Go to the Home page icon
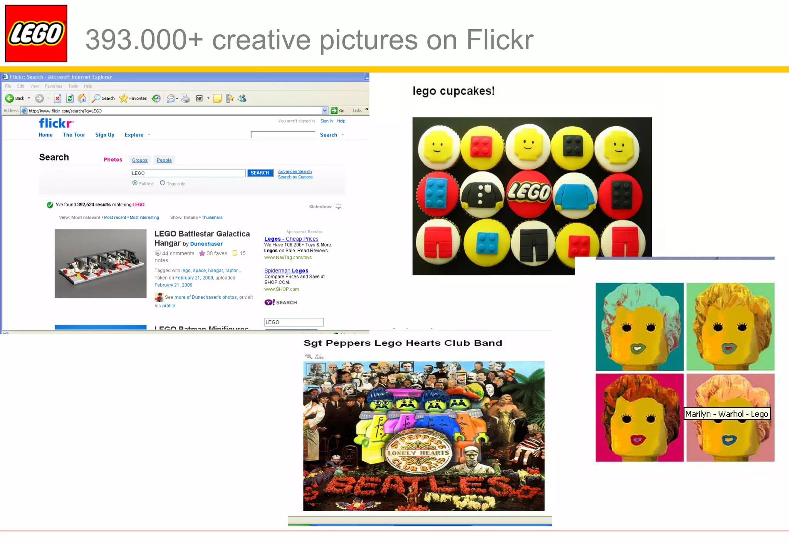 (x=82, y=98)
